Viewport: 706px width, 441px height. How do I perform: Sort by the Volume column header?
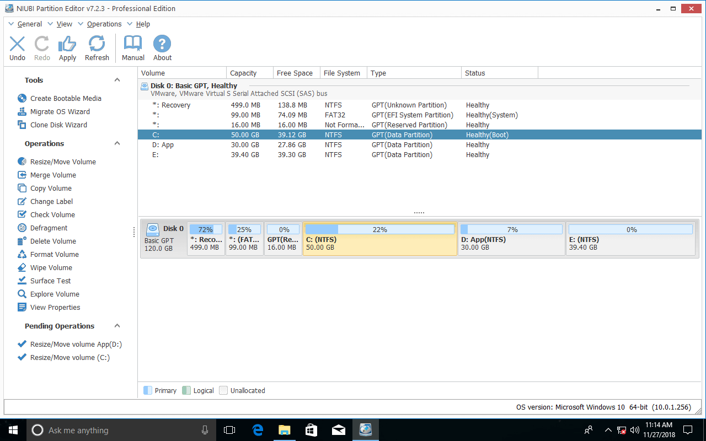click(x=182, y=73)
